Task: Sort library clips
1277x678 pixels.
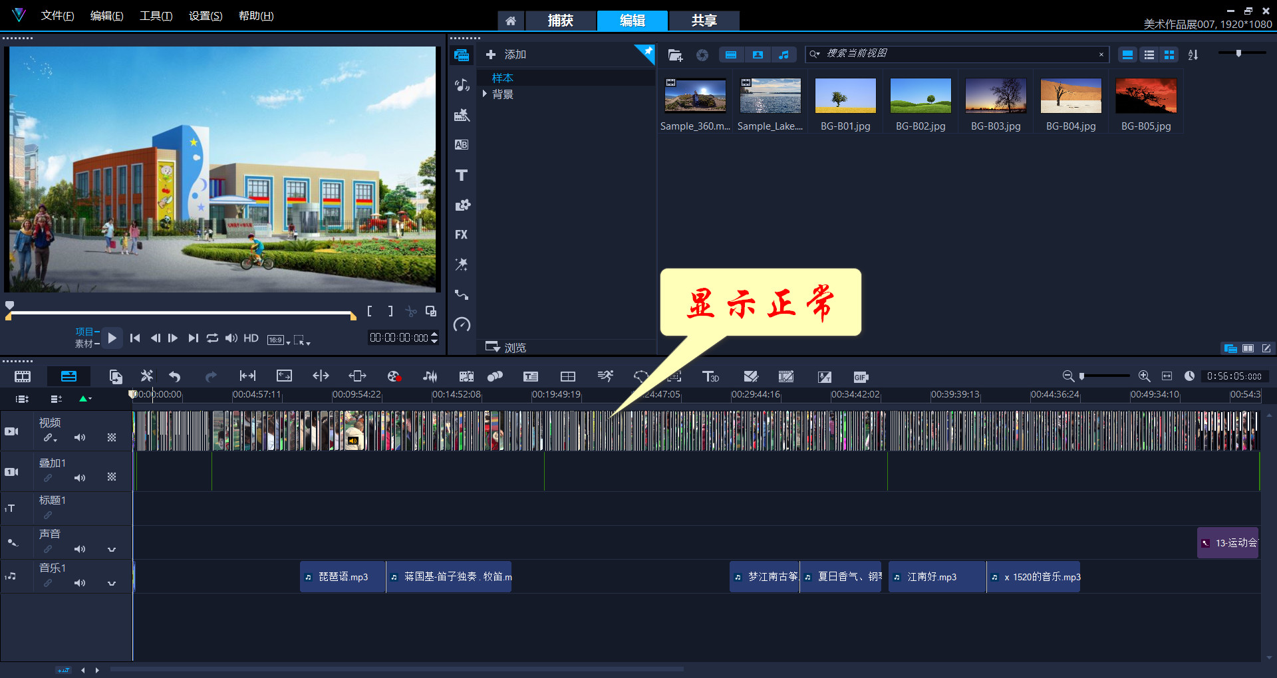Action: (x=1193, y=55)
